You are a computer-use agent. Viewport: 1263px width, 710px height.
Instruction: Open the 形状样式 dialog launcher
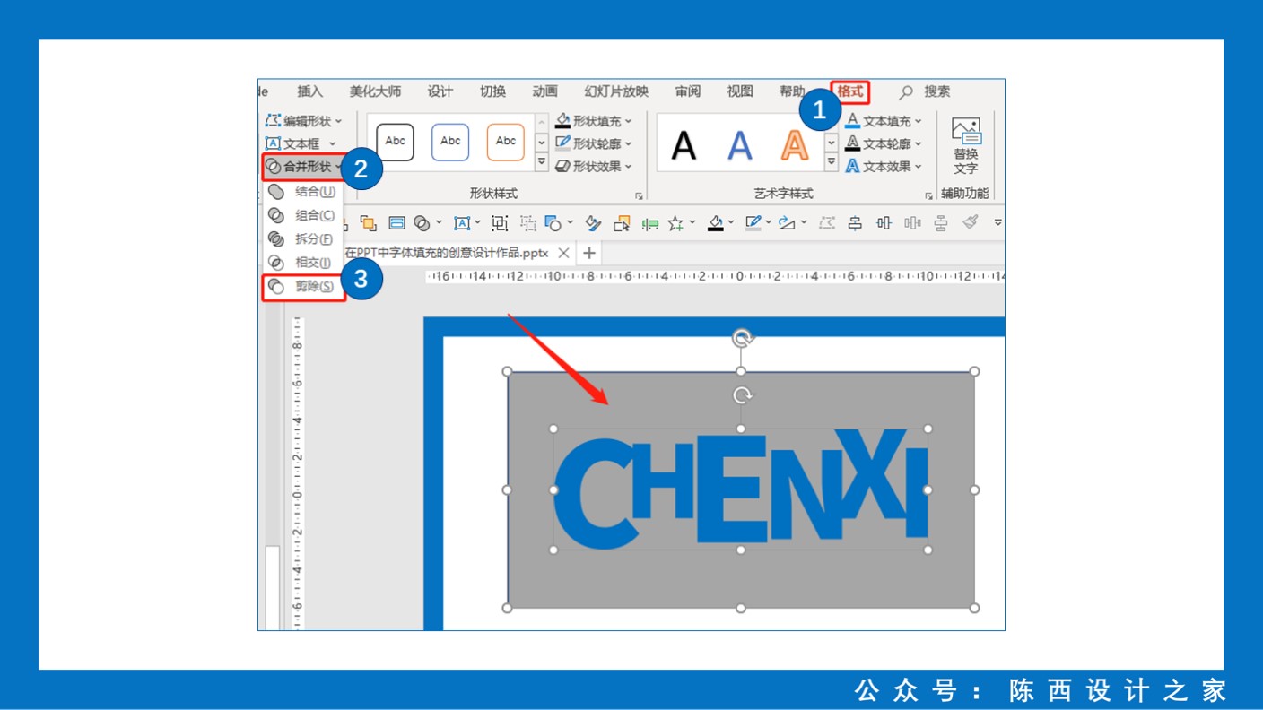click(640, 195)
